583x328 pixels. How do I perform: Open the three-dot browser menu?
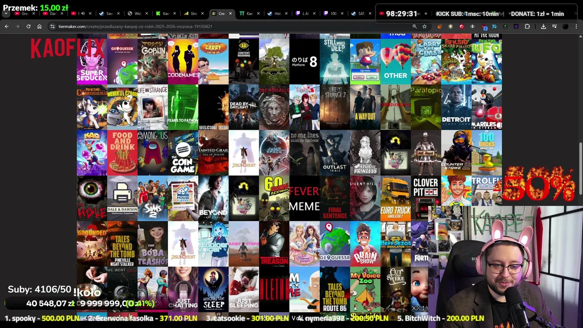576,26
